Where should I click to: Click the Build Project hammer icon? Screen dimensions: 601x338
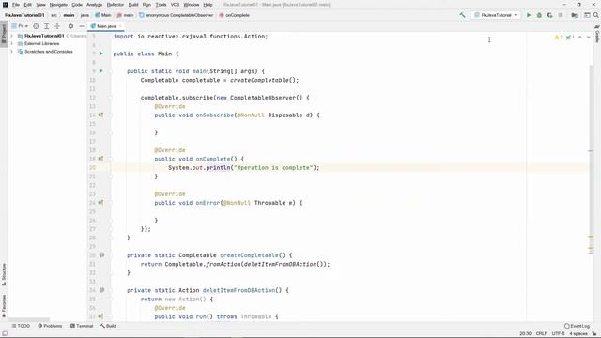463,15
